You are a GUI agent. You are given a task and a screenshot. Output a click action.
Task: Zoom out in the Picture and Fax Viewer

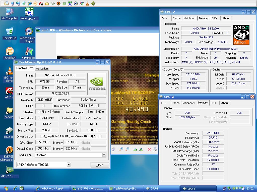pyautogui.click(x=127, y=149)
